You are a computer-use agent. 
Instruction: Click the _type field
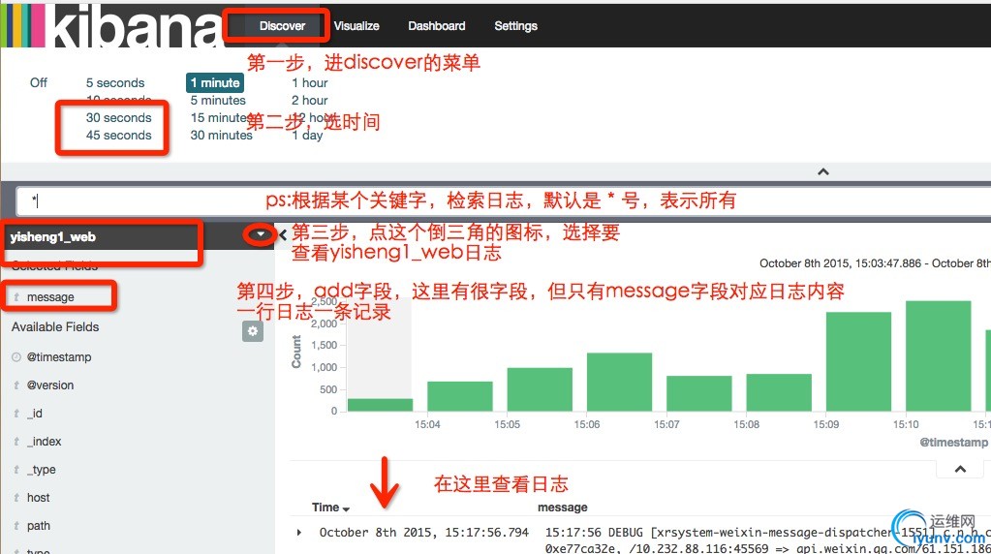pos(42,470)
